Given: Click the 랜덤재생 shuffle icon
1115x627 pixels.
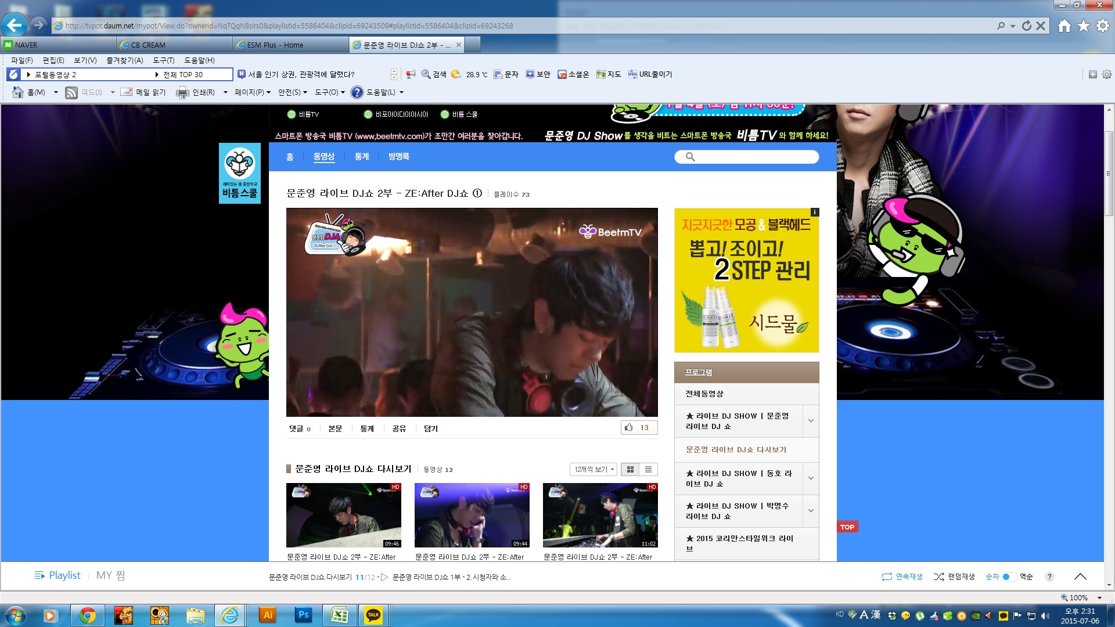Looking at the screenshot, I should (939, 576).
